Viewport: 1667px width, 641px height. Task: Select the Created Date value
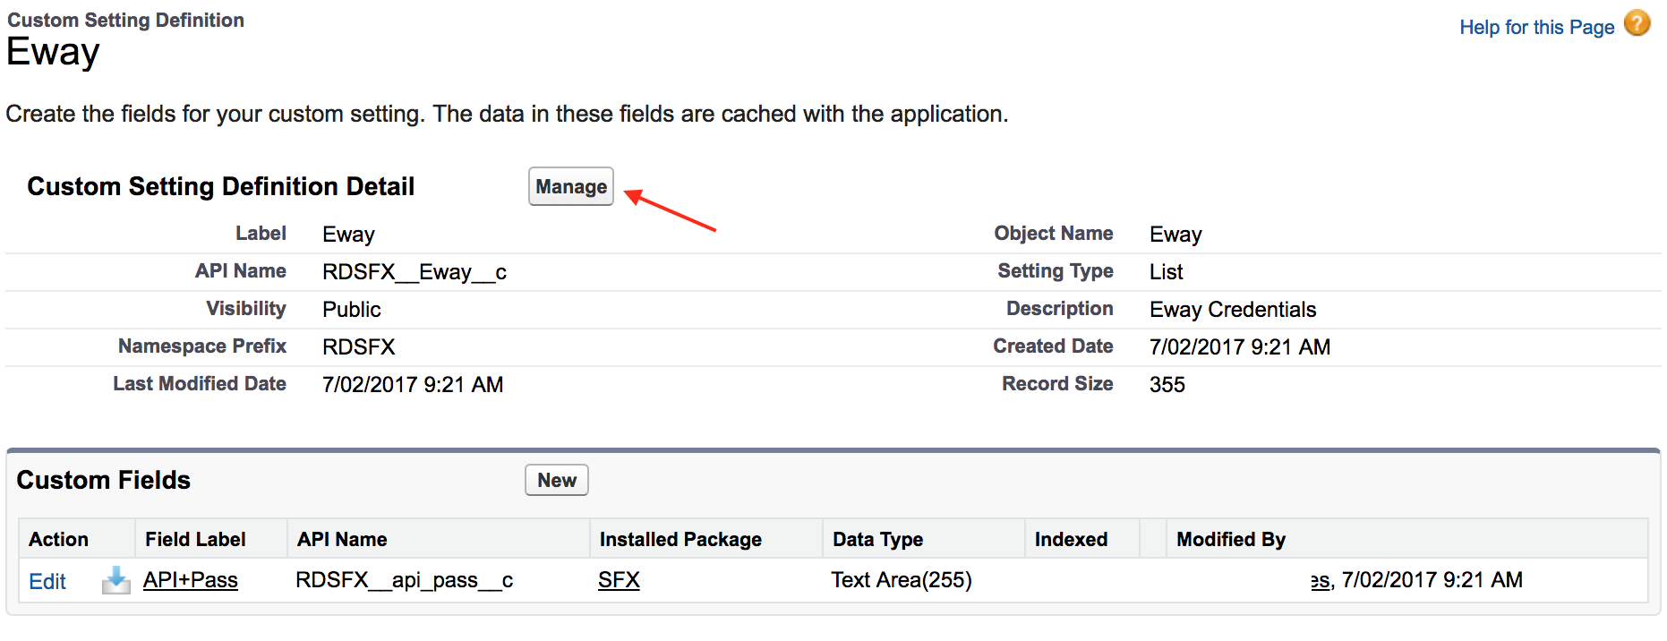click(x=1240, y=347)
